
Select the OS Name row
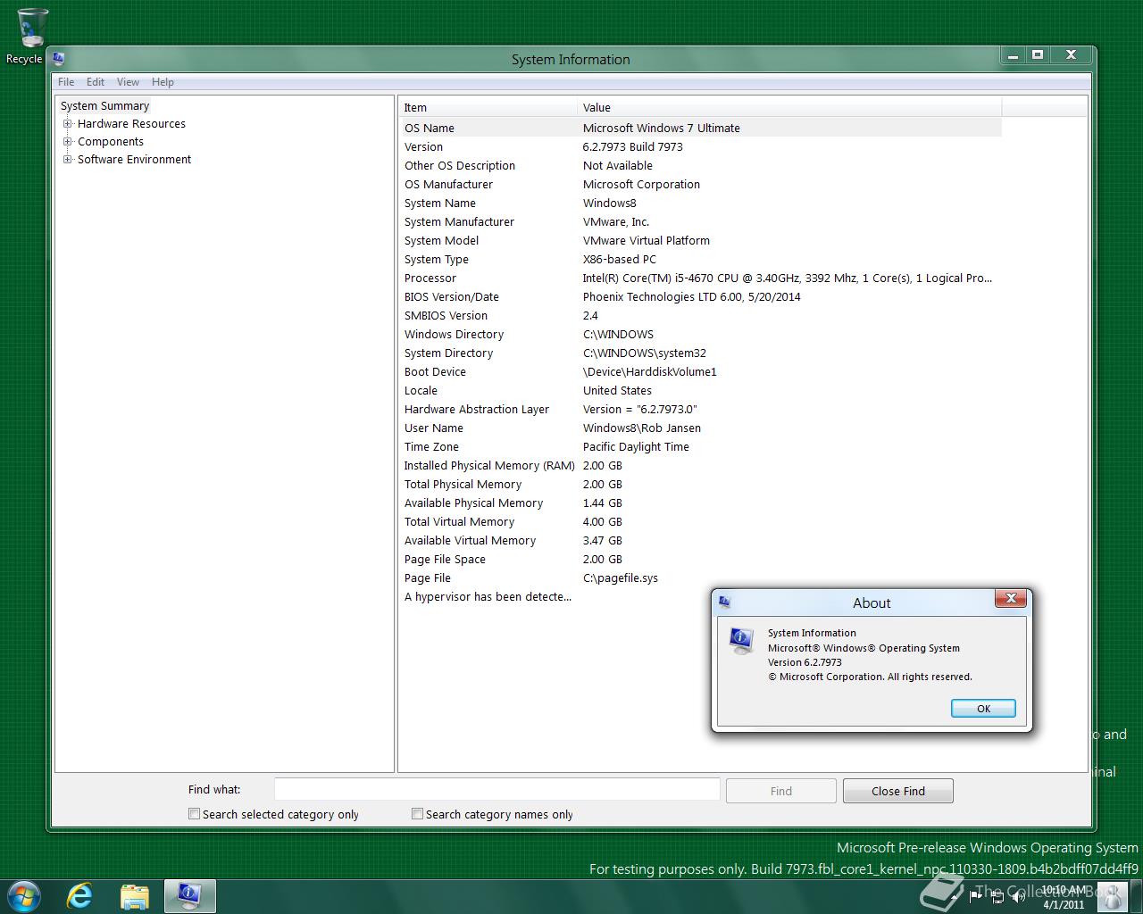coord(701,128)
